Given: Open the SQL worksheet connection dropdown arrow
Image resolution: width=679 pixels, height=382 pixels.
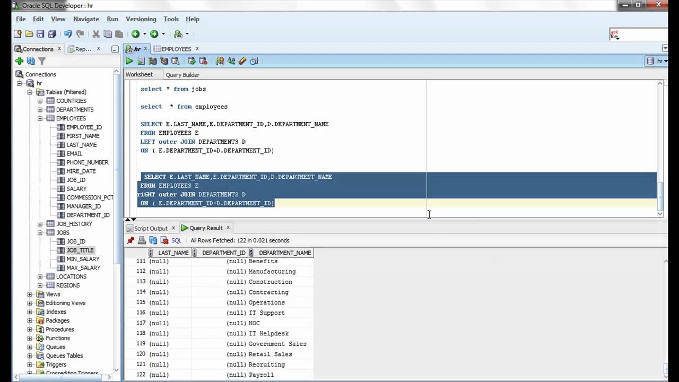Looking at the screenshot, I should pos(187,34).
